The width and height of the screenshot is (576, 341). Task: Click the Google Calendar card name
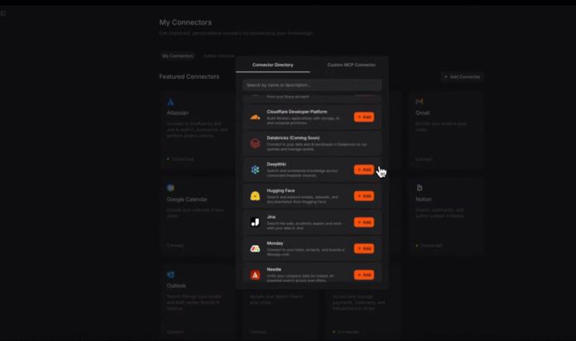(187, 199)
